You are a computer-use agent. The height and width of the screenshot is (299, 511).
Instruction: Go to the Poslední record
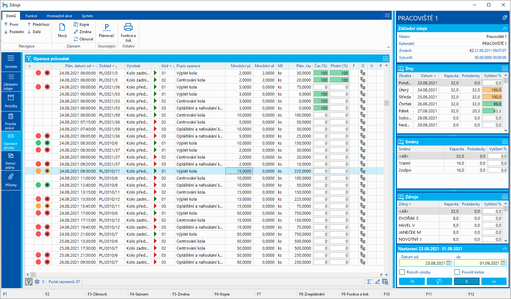pyautogui.click(x=14, y=32)
